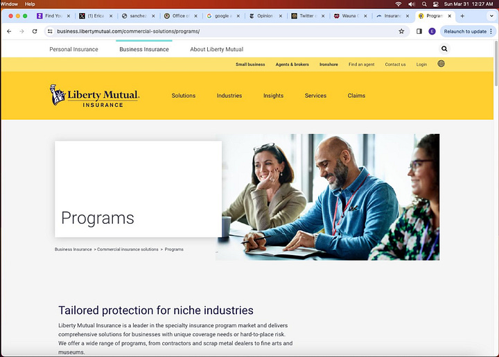Click the menu bar date and time

469,4
